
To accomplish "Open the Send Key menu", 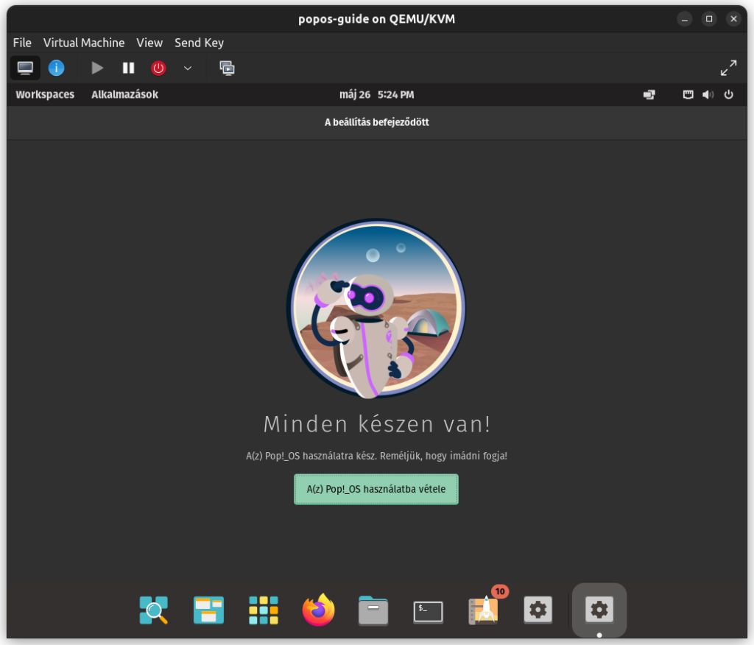I will (x=199, y=43).
